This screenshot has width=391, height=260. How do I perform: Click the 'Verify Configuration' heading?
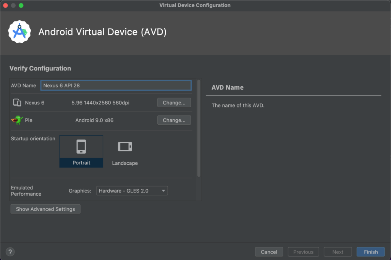click(40, 68)
